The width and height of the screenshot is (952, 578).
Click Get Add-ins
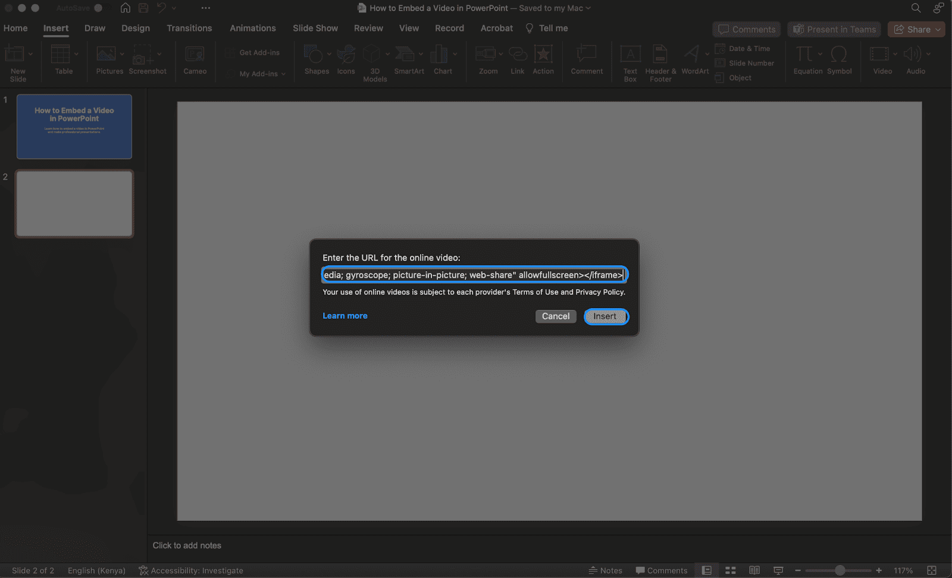[x=253, y=53]
